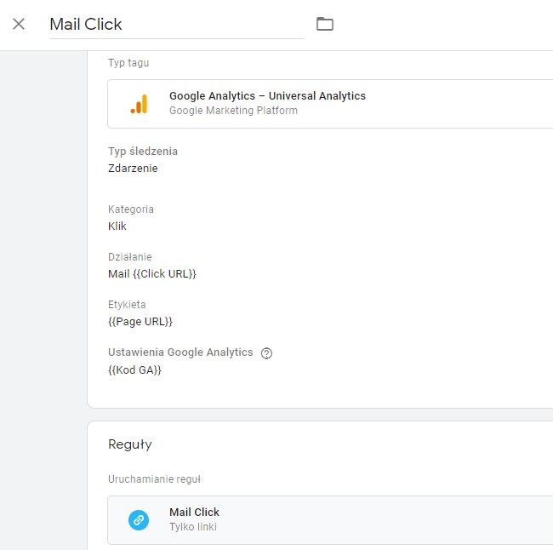Click the orange Google Analytics logo icon
553x550 pixels.
point(139,104)
